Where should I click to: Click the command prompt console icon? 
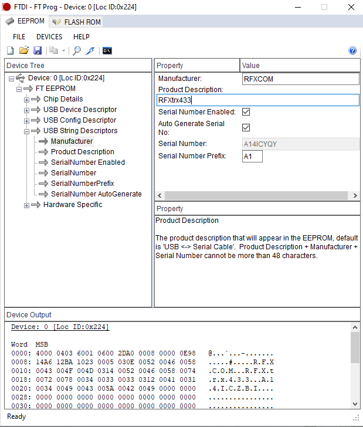point(107,50)
